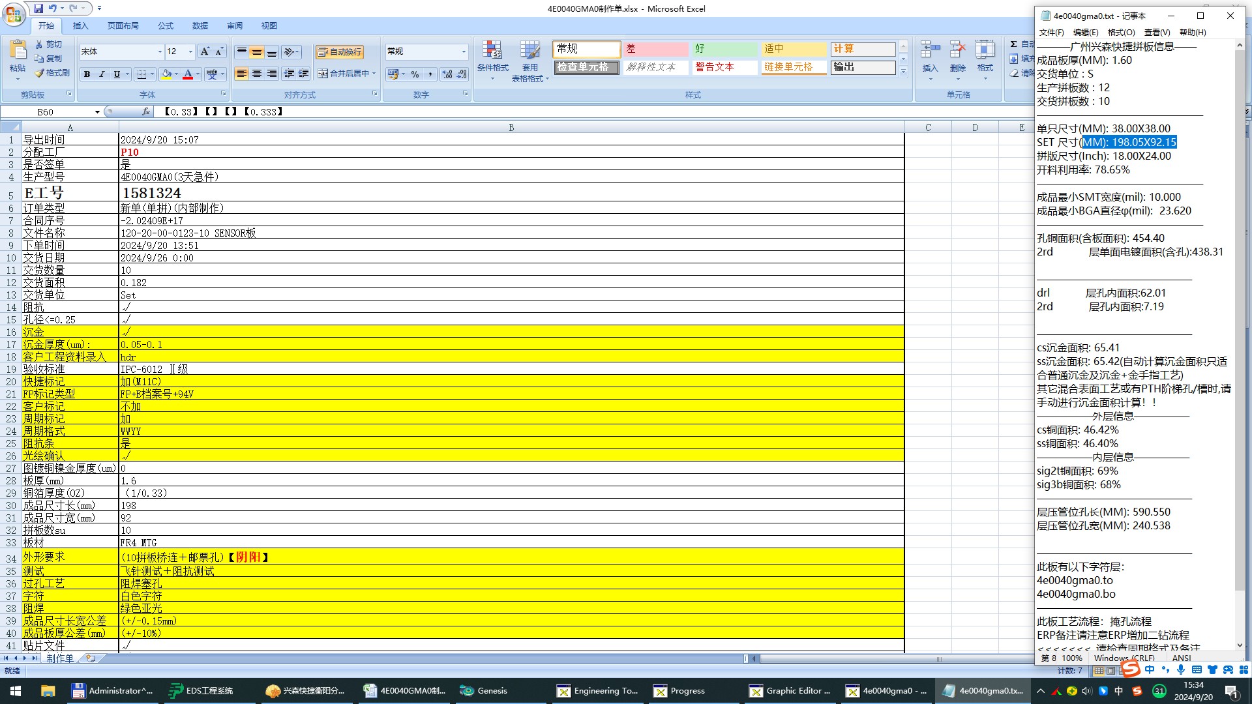Click the fill color paint bucket icon
This screenshot has width=1252, height=704.
pos(166,74)
